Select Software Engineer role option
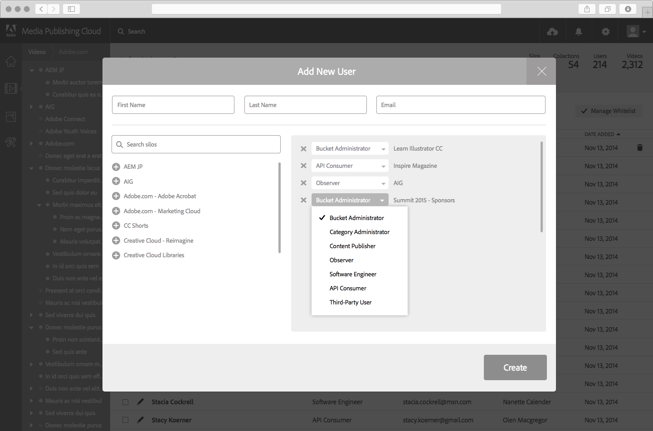This screenshot has width=653, height=431. pyautogui.click(x=360, y=274)
